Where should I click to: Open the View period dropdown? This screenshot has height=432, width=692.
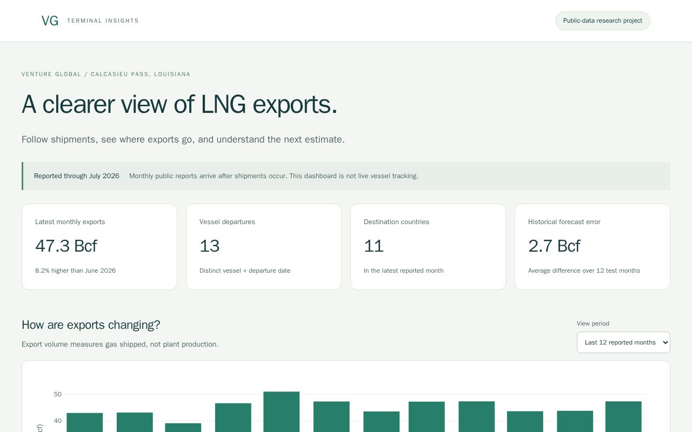click(x=623, y=342)
